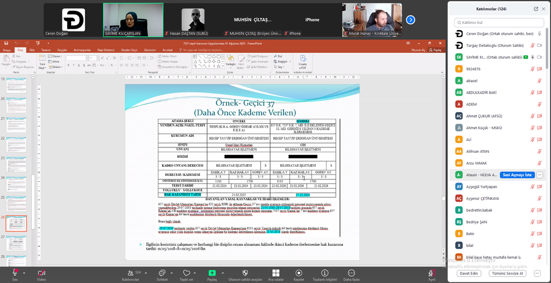The width and height of the screenshot is (551, 283).
Task: Select participant Ayşegül Yurtyapan in list
Action: 499,187
